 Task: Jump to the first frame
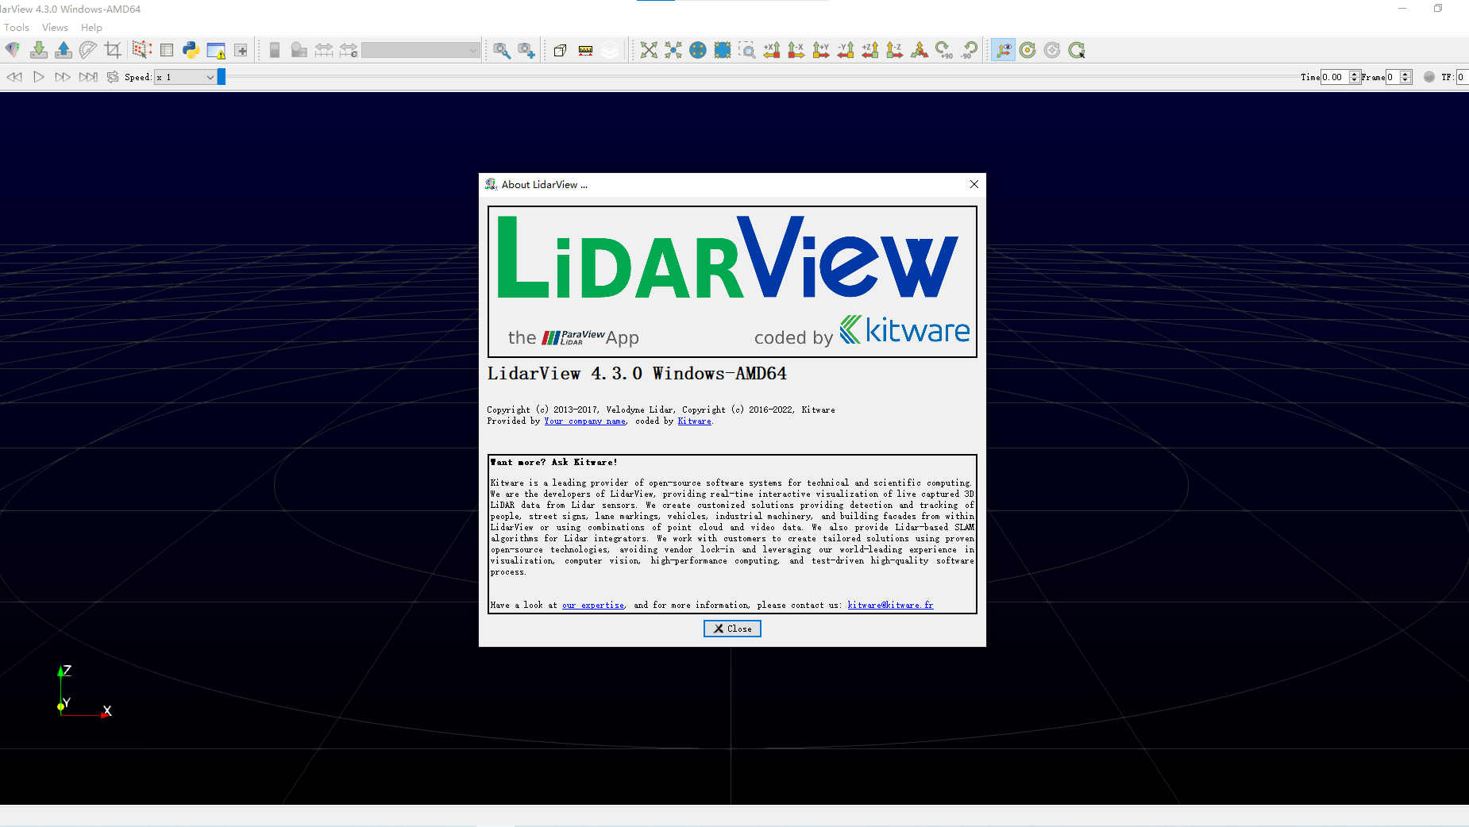(x=14, y=77)
